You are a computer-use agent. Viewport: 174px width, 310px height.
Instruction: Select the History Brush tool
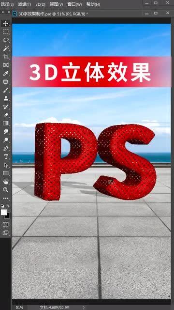(6, 107)
